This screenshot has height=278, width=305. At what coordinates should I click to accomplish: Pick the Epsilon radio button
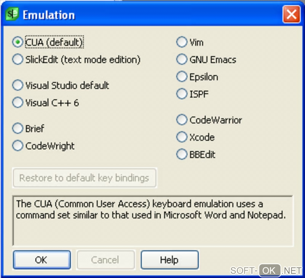click(182, 77)
